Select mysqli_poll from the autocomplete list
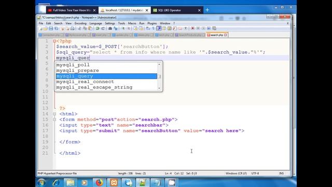Screen dimensions: 332x187 [x=106, y=65]
